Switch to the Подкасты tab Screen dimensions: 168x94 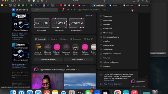[x=76, y=39]
